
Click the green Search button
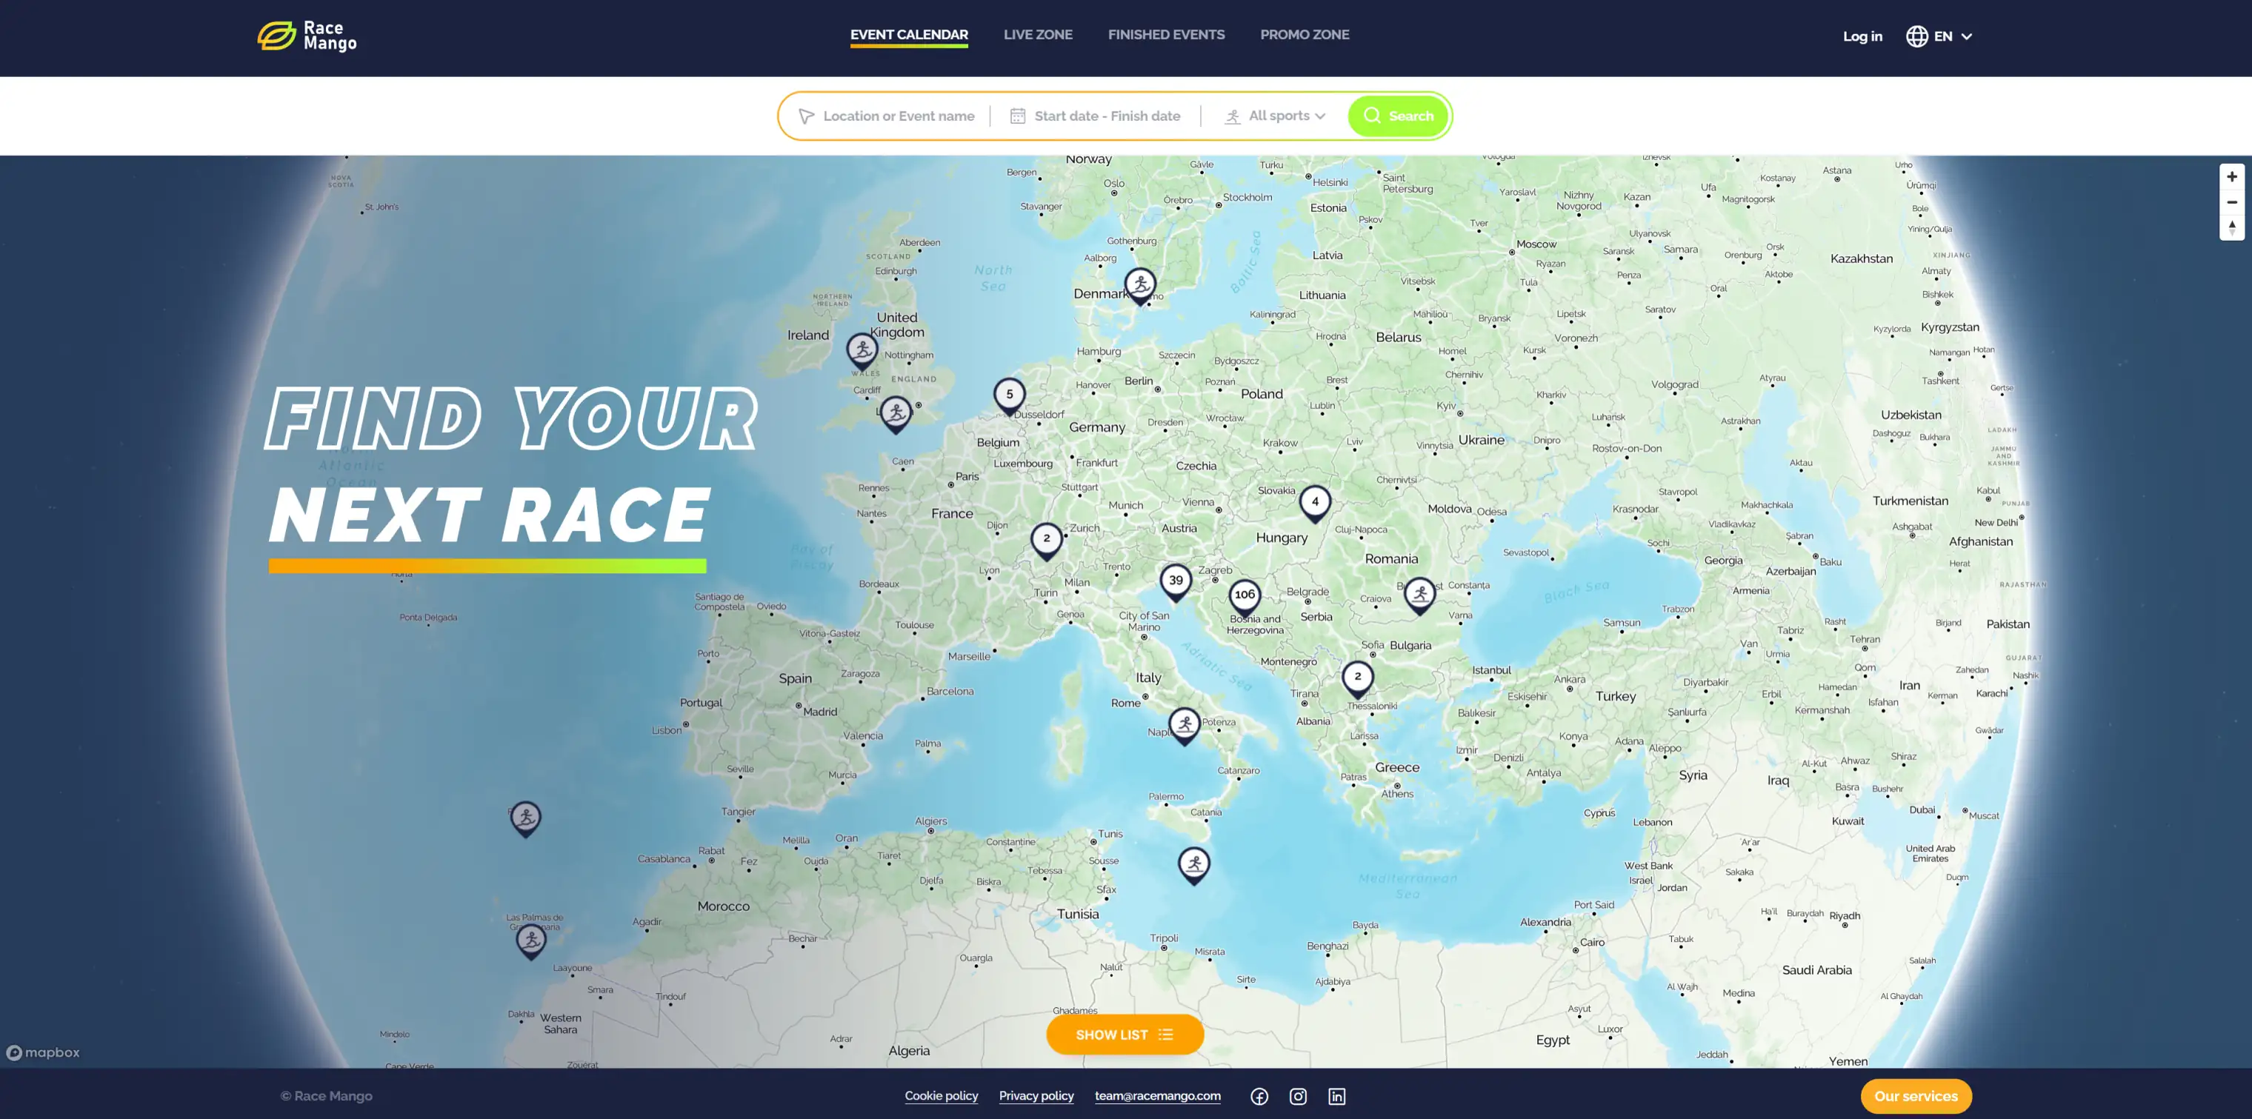click(1398, 116)
